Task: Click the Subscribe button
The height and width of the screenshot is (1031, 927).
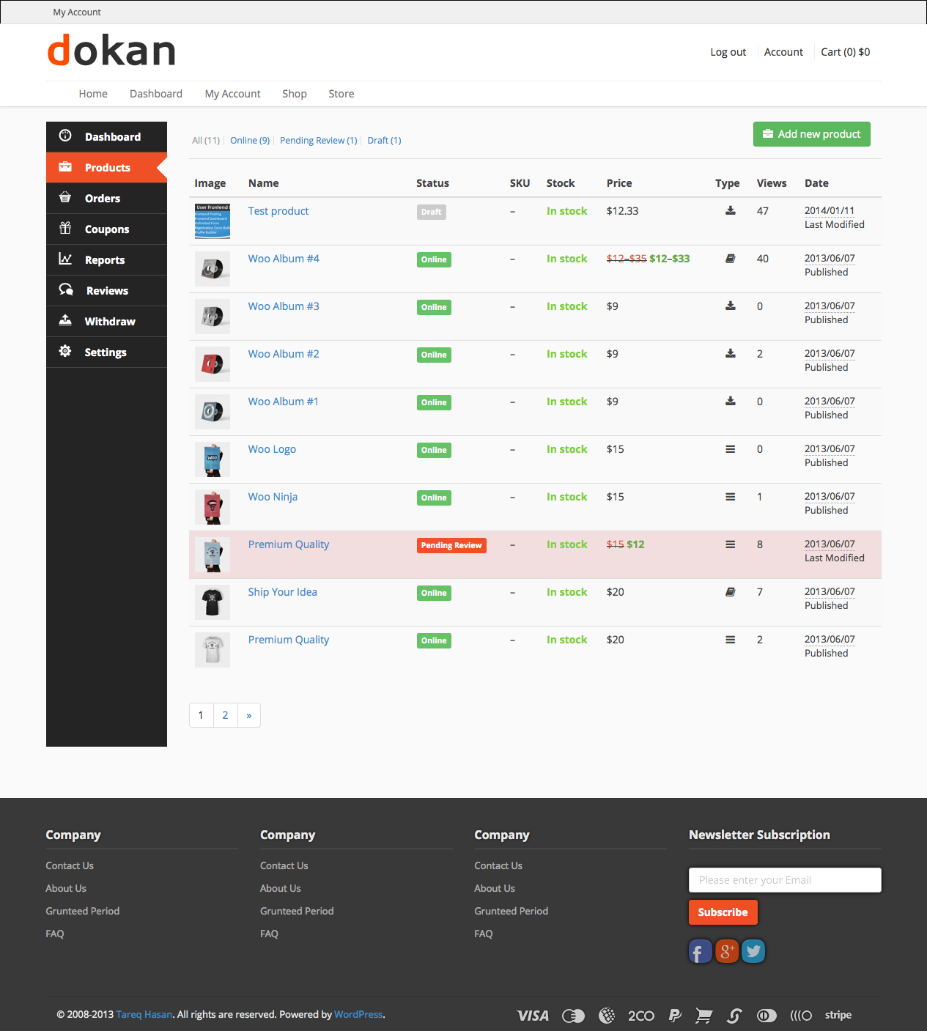Action: pyautogui.click(x=723, y=912)
